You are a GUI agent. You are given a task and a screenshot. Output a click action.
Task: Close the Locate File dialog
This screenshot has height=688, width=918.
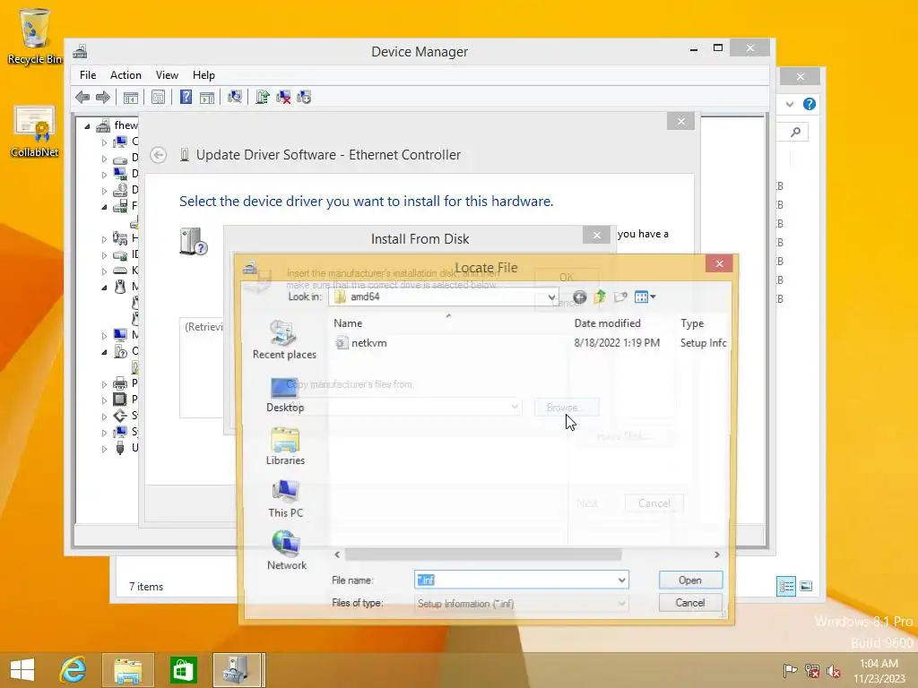click(x=719, y=264)
